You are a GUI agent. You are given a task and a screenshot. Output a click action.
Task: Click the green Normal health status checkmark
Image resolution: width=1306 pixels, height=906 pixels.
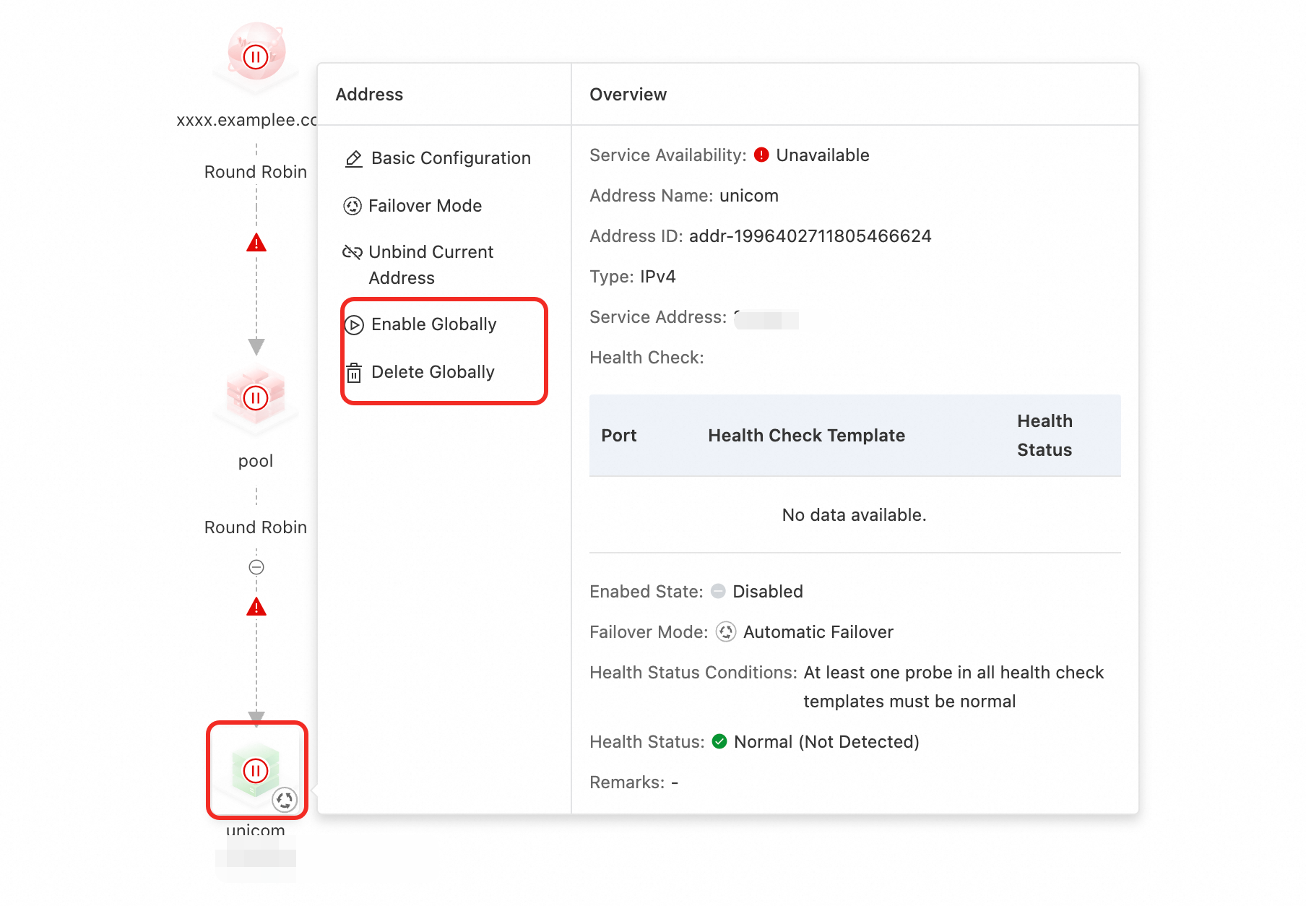click(719, 742)
